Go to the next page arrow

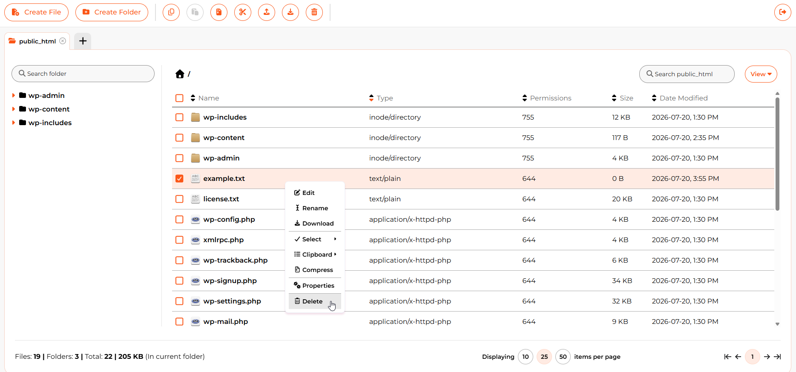coord(767,357)
